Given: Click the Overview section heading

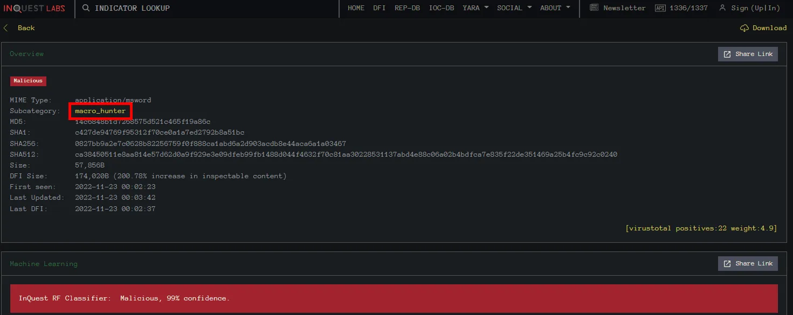Looking at the screenshot, I should click(x=26, y=54).
